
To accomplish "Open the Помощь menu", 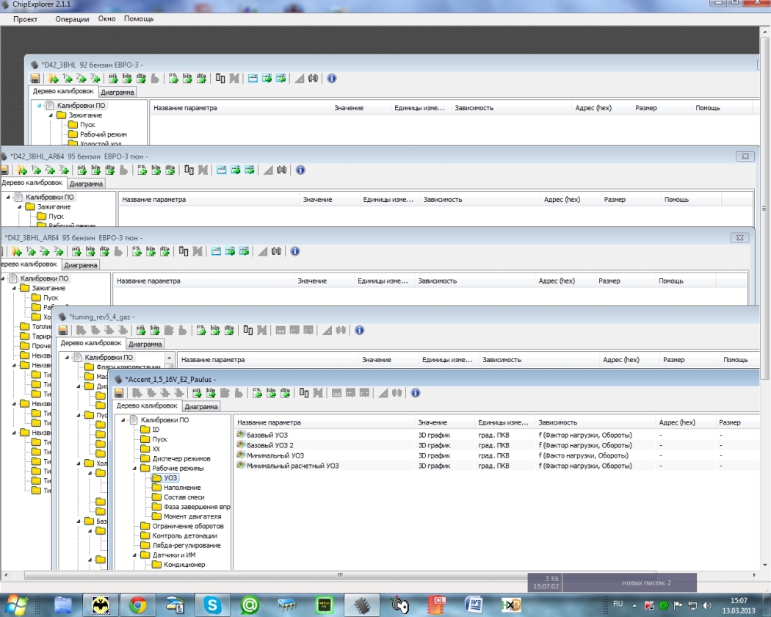I will pos(139,18).
